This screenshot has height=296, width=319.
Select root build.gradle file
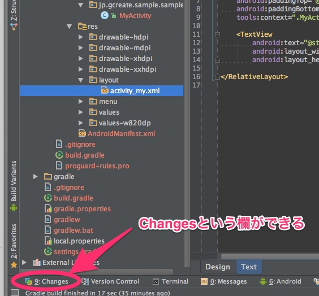[x=74, y=198]
